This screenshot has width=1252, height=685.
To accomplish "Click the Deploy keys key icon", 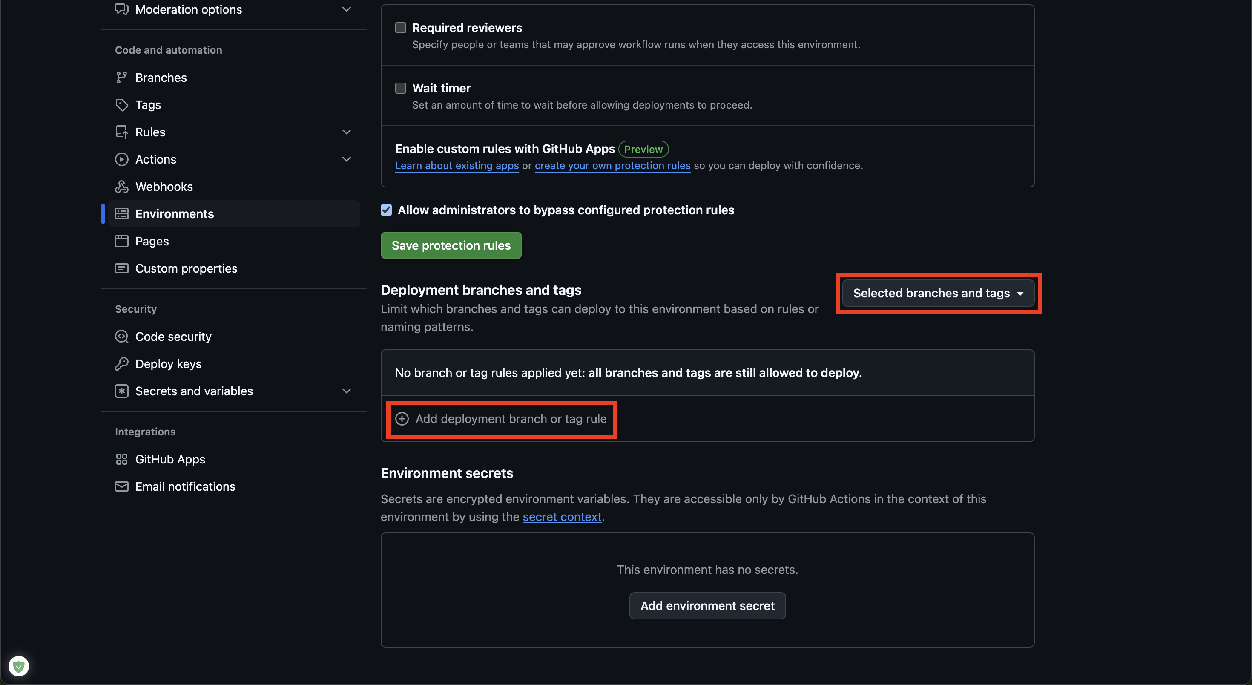I will tap(121, 363).
